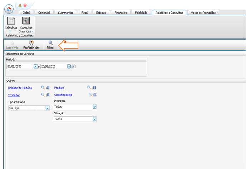Expand the Consultas Dinamicas chevron menu
Viewport: 248px width, 169px height.
click(x=33, y=31)
